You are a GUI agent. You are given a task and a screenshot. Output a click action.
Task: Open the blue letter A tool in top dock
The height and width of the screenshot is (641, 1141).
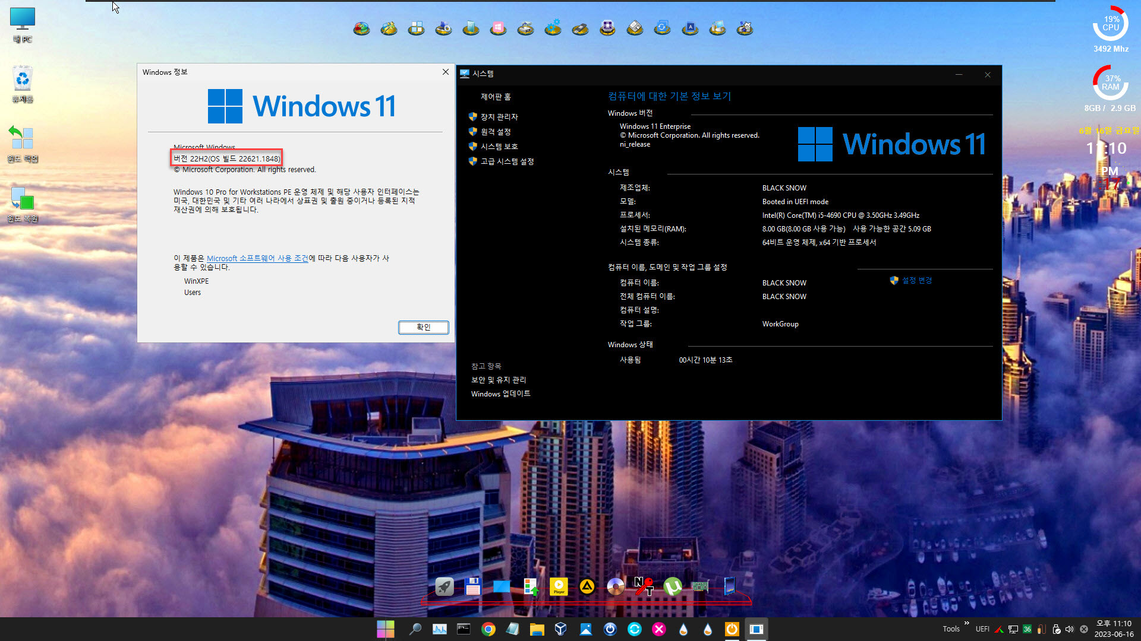click(690, 28)
